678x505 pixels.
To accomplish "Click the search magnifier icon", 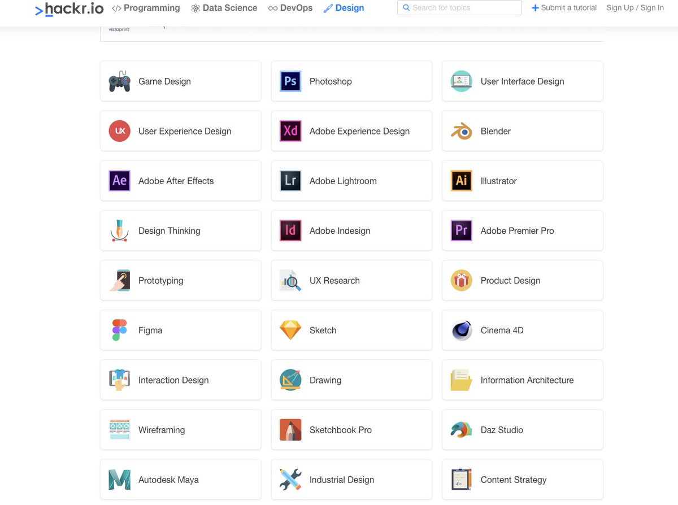I will pyautogui.click(x=406, y=8).
